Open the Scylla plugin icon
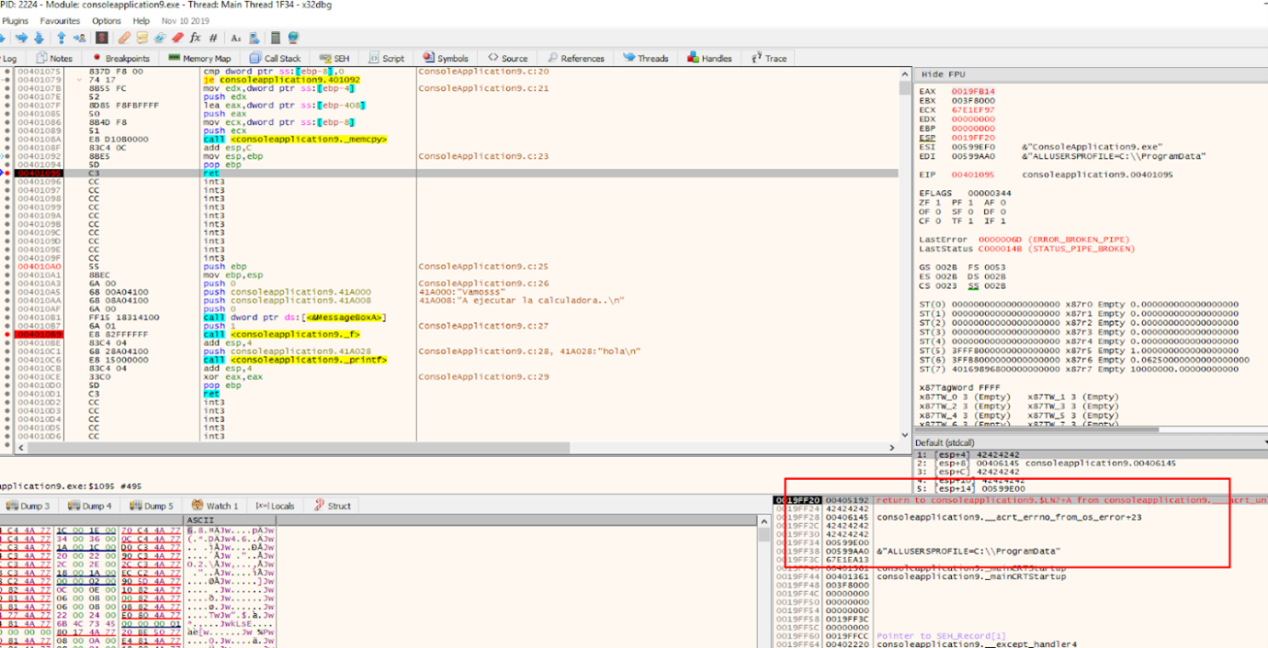 click(101, 38)
